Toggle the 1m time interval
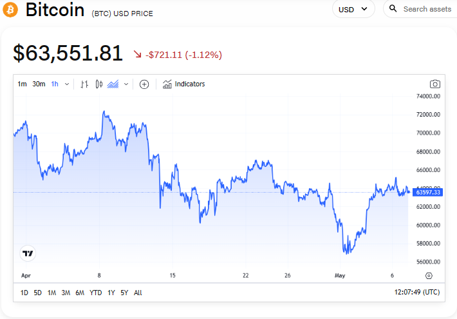 tap(23, 84)
